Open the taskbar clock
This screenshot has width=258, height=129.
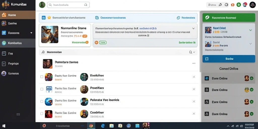(x=249, y=126)
